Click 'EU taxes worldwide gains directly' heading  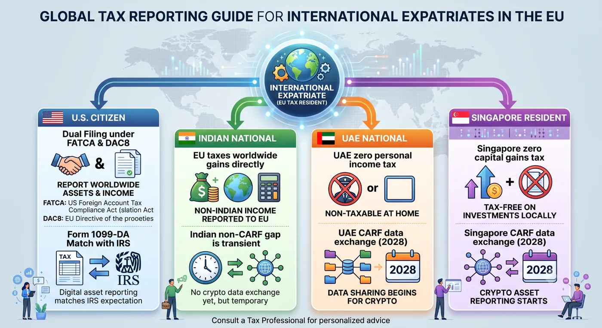(x=235, y=160)
